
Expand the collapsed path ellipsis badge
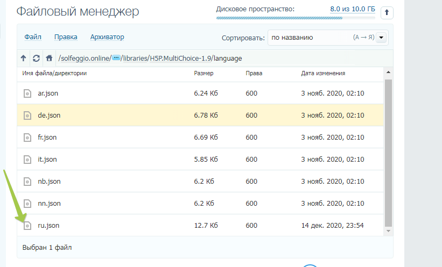[x=116, y=57]
